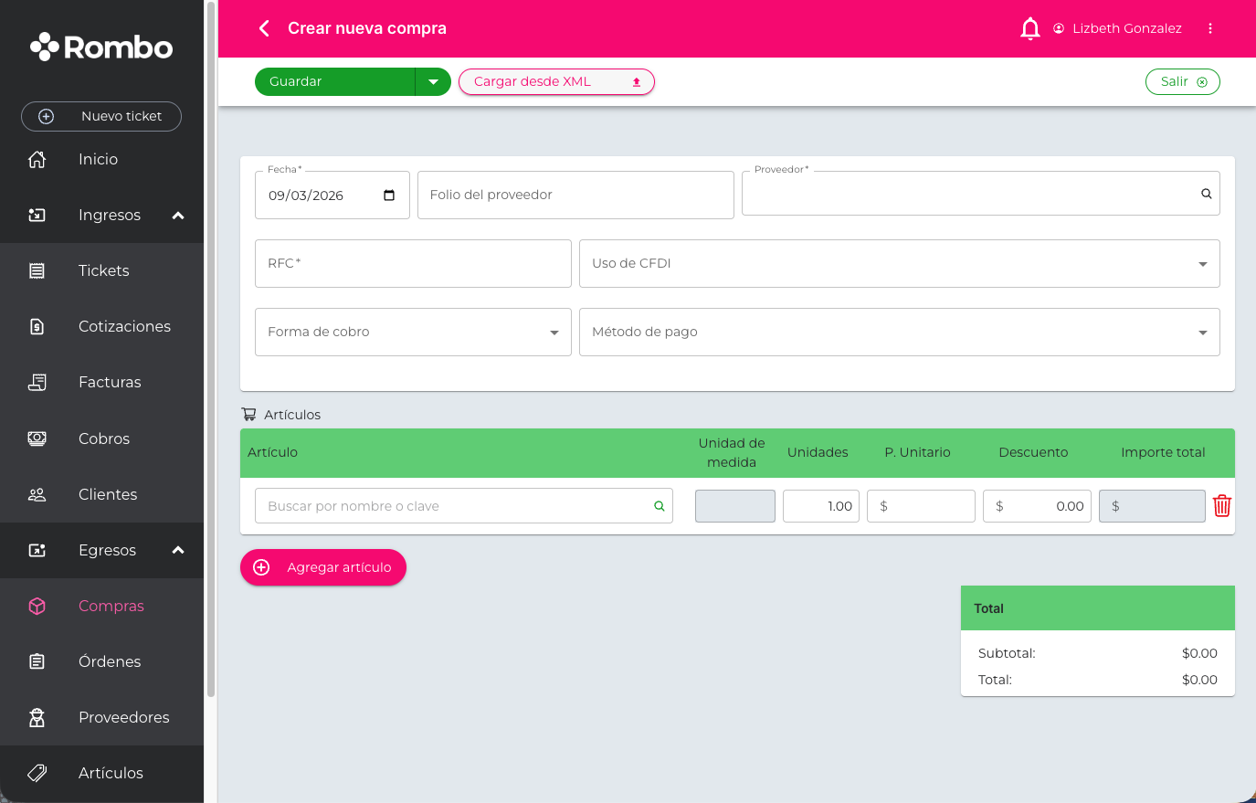Click the search icon in article search field
The width and height of the screenshot is (1256, 803).
(x=659, y=506)
